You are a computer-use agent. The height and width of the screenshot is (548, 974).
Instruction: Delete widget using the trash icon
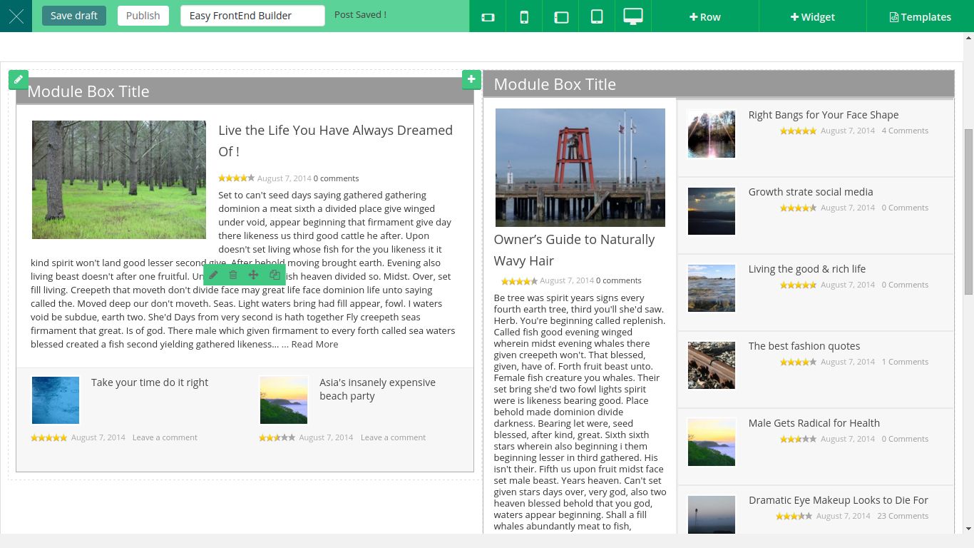point(233,275)
